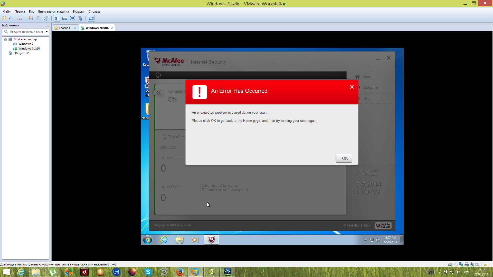Check the "Turn off my" checkbox

[x=165, y=137]
